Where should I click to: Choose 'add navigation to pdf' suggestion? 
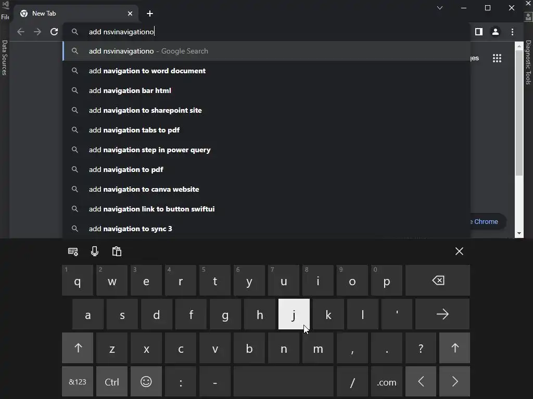pyautogui.click(x=267, y=169)
